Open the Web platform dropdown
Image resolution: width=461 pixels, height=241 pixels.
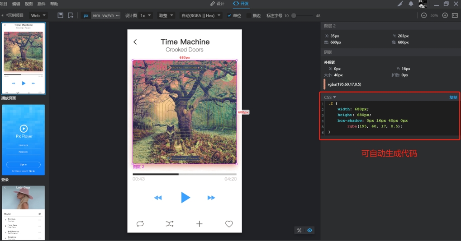click(x=38, y=15)
